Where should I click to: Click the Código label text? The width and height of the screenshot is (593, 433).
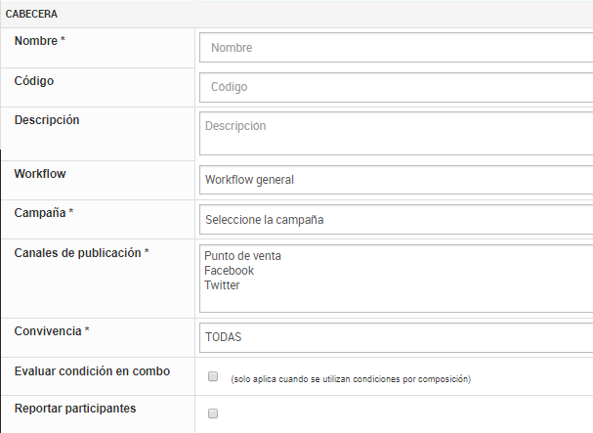pos(34,80)
